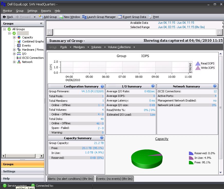This screenshot has height=189, width=224.
Task: Click the time range selector bar
Action: click(135, 32)
